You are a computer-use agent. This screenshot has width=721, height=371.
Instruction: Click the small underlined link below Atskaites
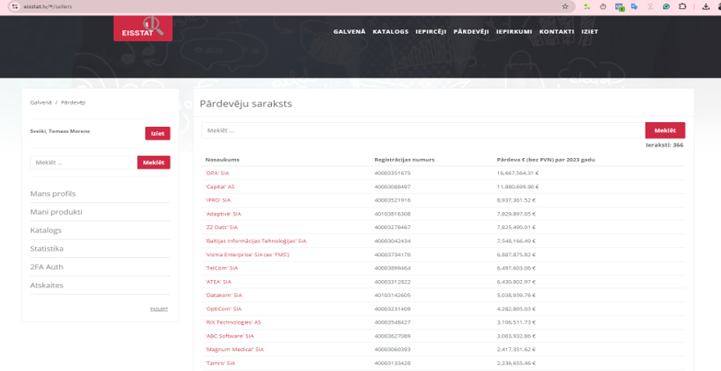[x=159, y=309]
